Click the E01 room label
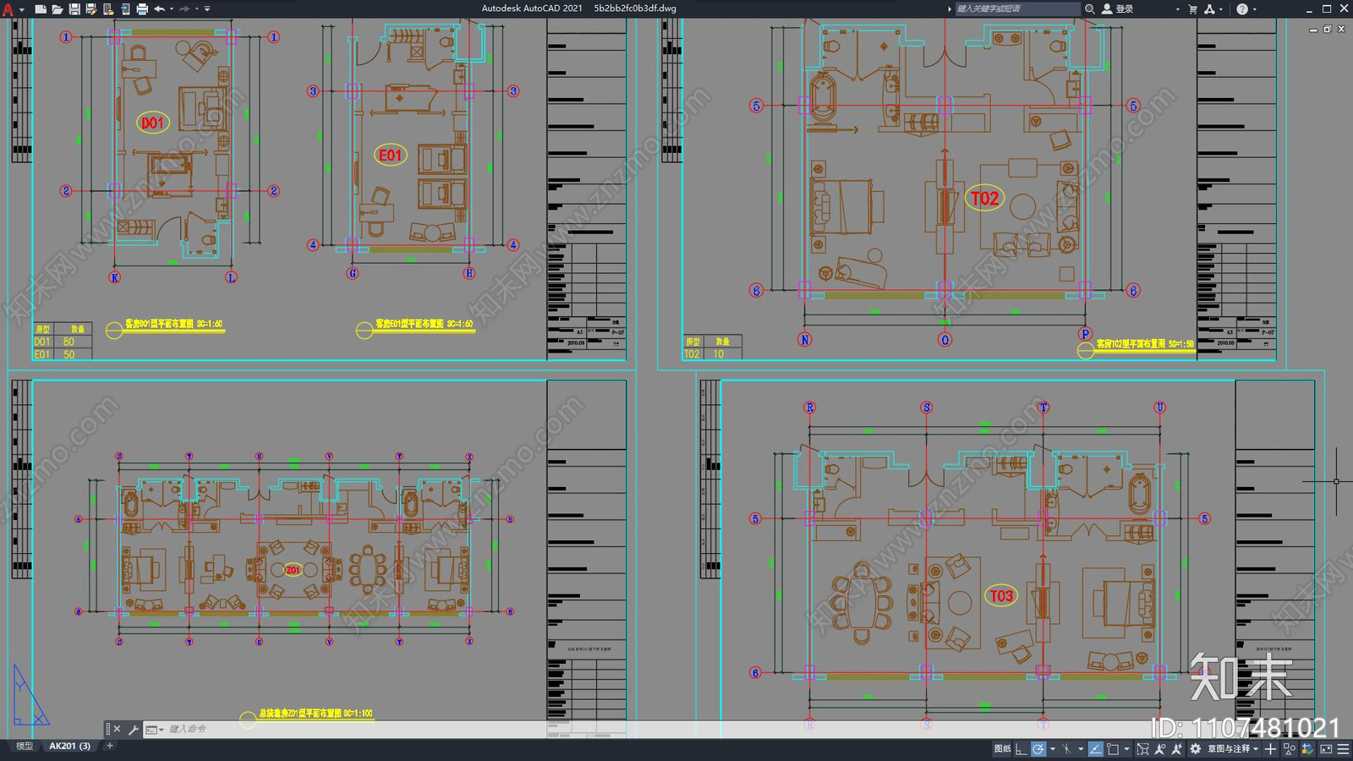 tap(390, 155)
